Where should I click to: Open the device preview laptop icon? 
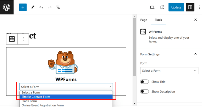[152, 7]
